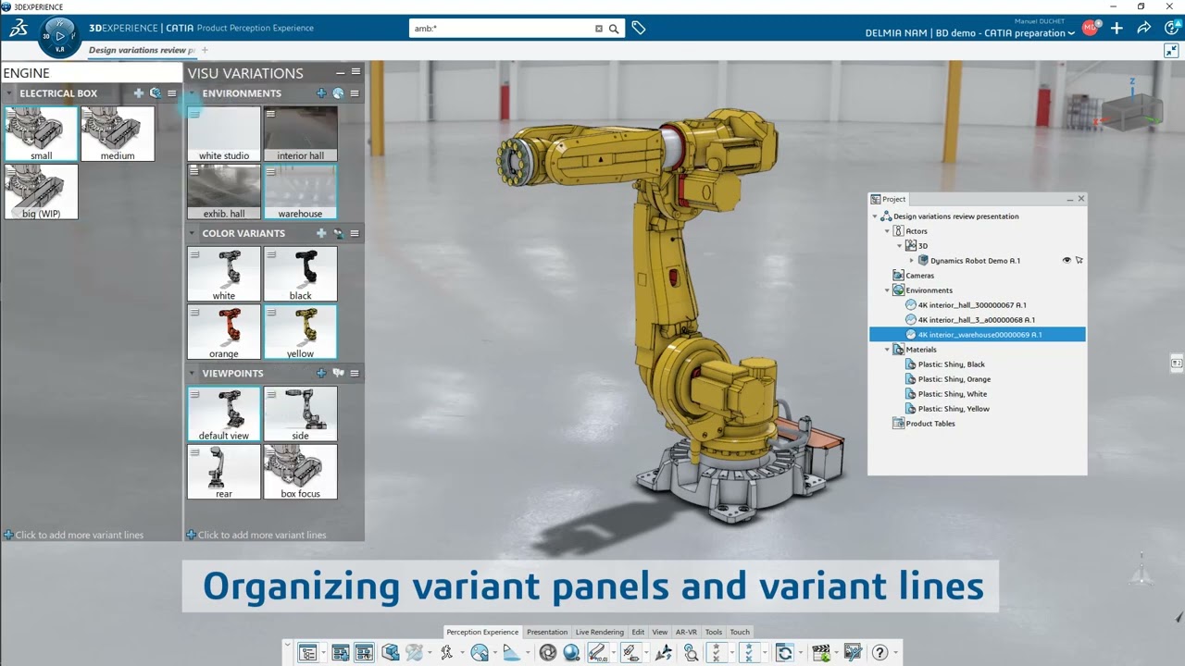
Task: Toggle the checklist toolbar button
Action: click(x=715, y=652)
